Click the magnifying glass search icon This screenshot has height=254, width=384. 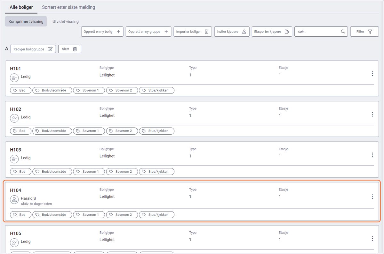[x=343, y=32]
